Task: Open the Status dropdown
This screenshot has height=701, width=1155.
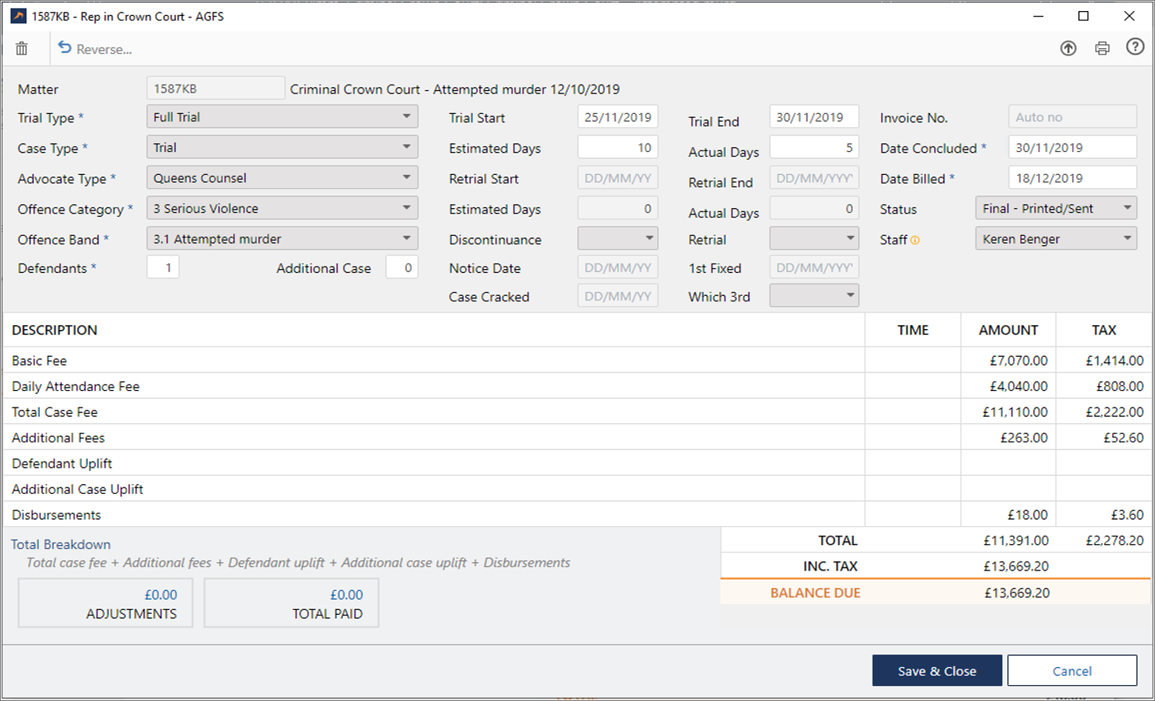Action: coord(1127,209)
